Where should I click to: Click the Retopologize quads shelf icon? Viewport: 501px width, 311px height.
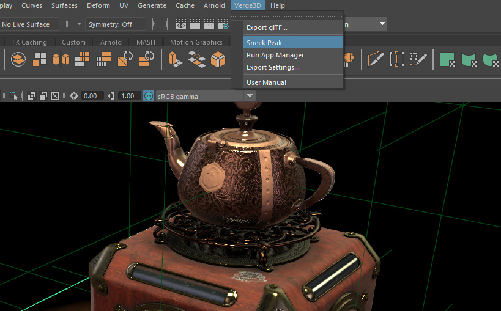pyautogui.click(x=147, y=59)
